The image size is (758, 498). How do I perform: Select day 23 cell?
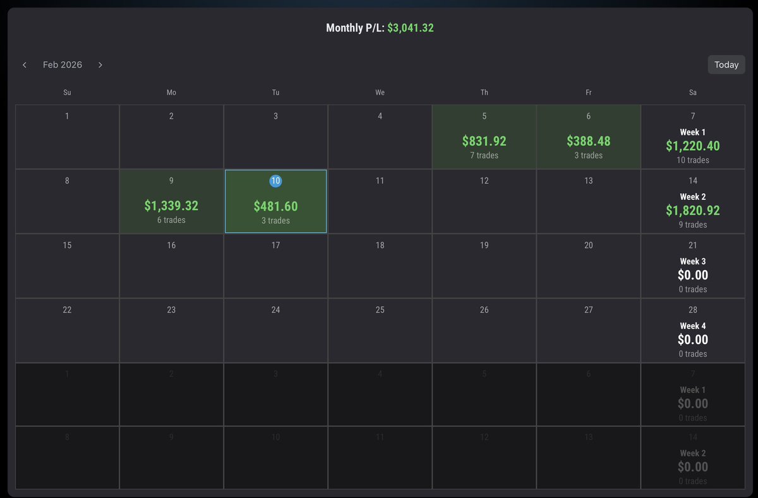click(171, 330)
